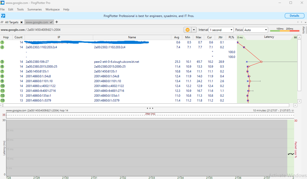Open the Alerts side panel

click(304, 30)
